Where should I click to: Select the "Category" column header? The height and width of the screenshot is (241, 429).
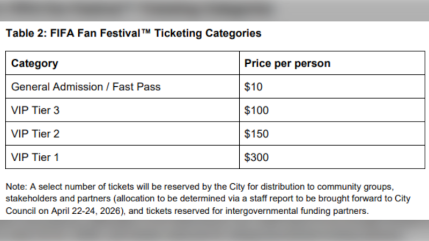click(35, 63)
